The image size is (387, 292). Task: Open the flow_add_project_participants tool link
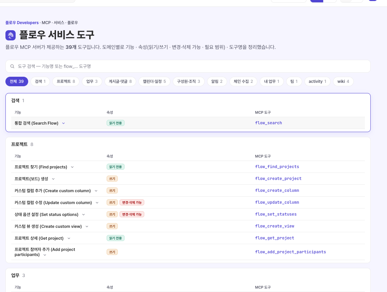click(x=291, y=252)
